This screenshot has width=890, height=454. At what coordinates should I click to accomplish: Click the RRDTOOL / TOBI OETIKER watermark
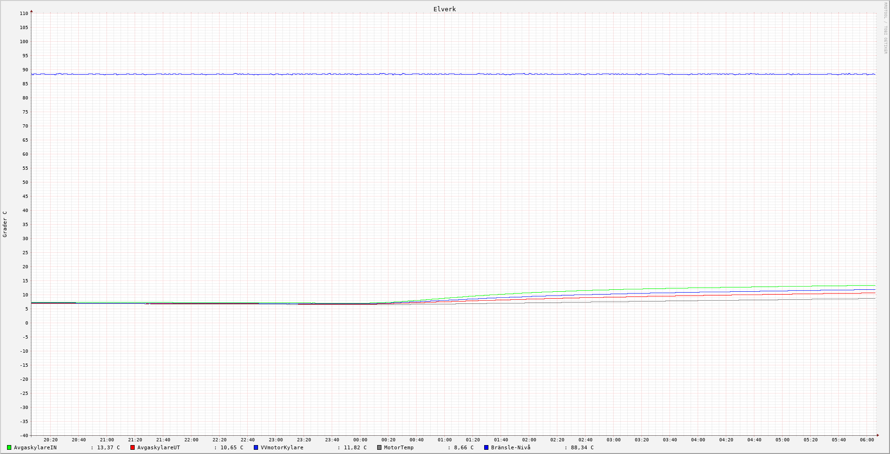[885, 28]
